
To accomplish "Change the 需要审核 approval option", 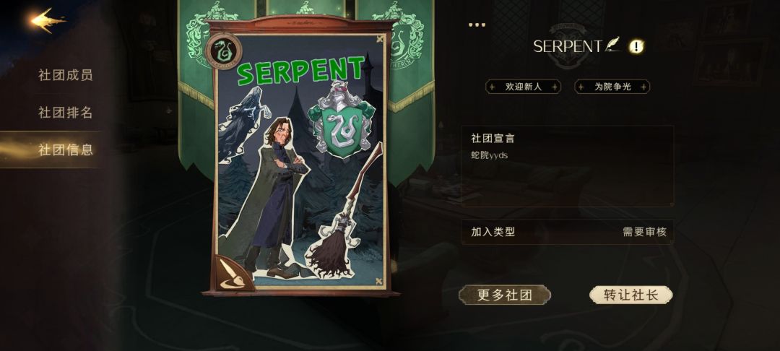I will point(645,232).
